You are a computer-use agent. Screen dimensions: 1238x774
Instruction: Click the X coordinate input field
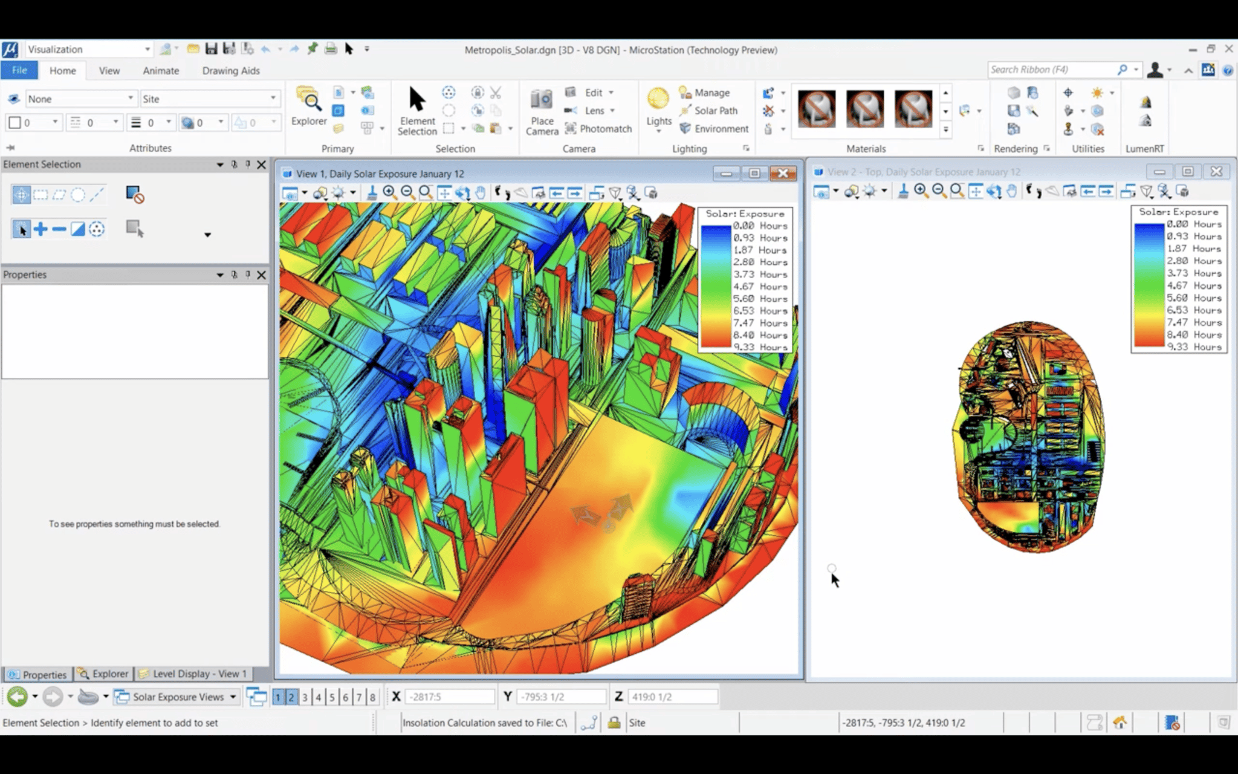point(450,697)
